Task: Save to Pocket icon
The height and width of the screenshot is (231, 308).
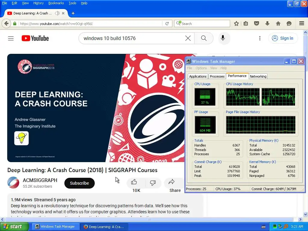Action: point(257,23)
